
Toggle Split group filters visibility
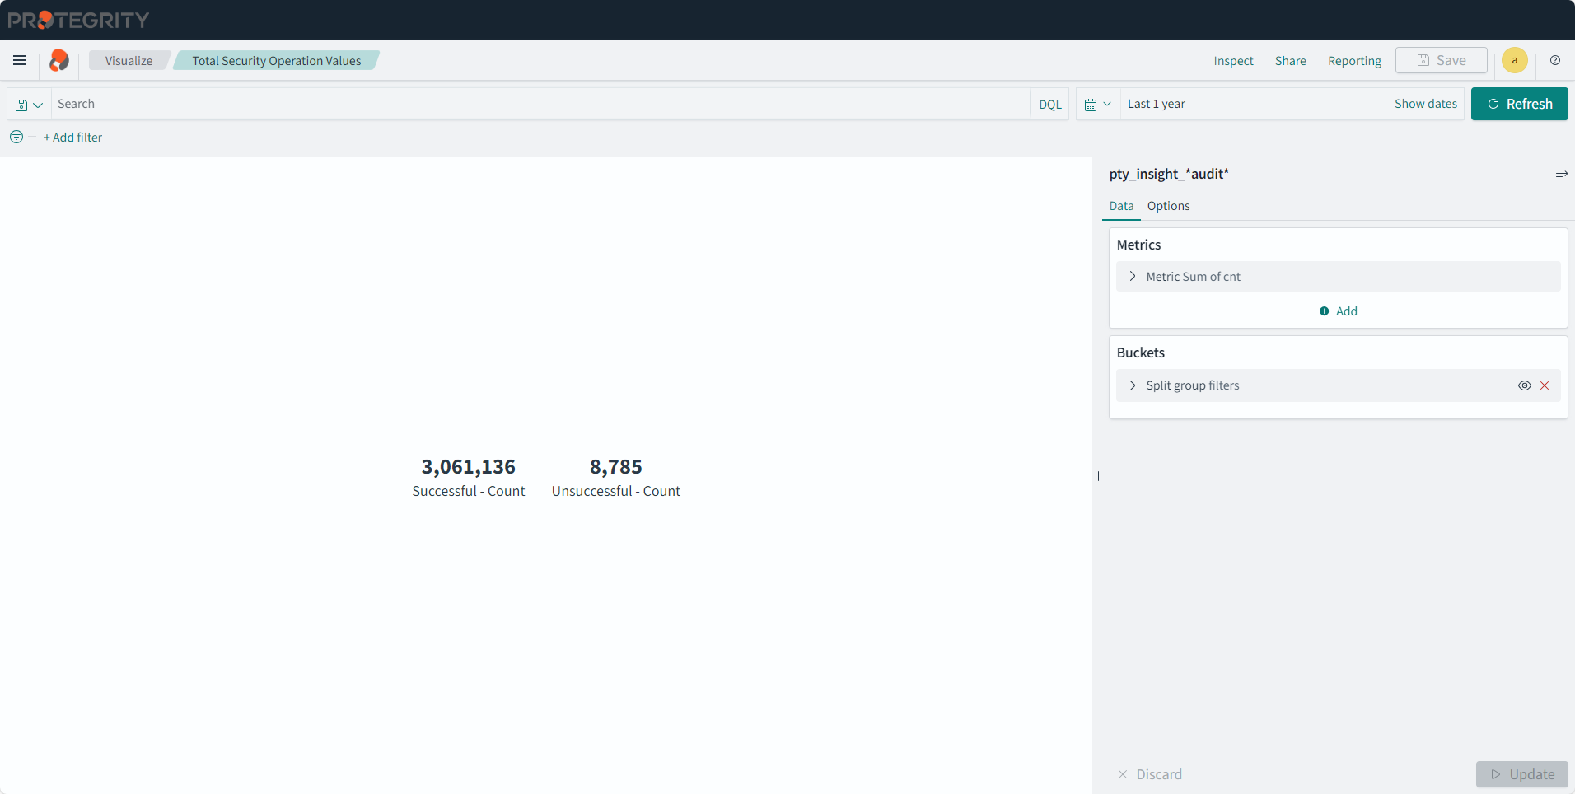(1525, 385)
